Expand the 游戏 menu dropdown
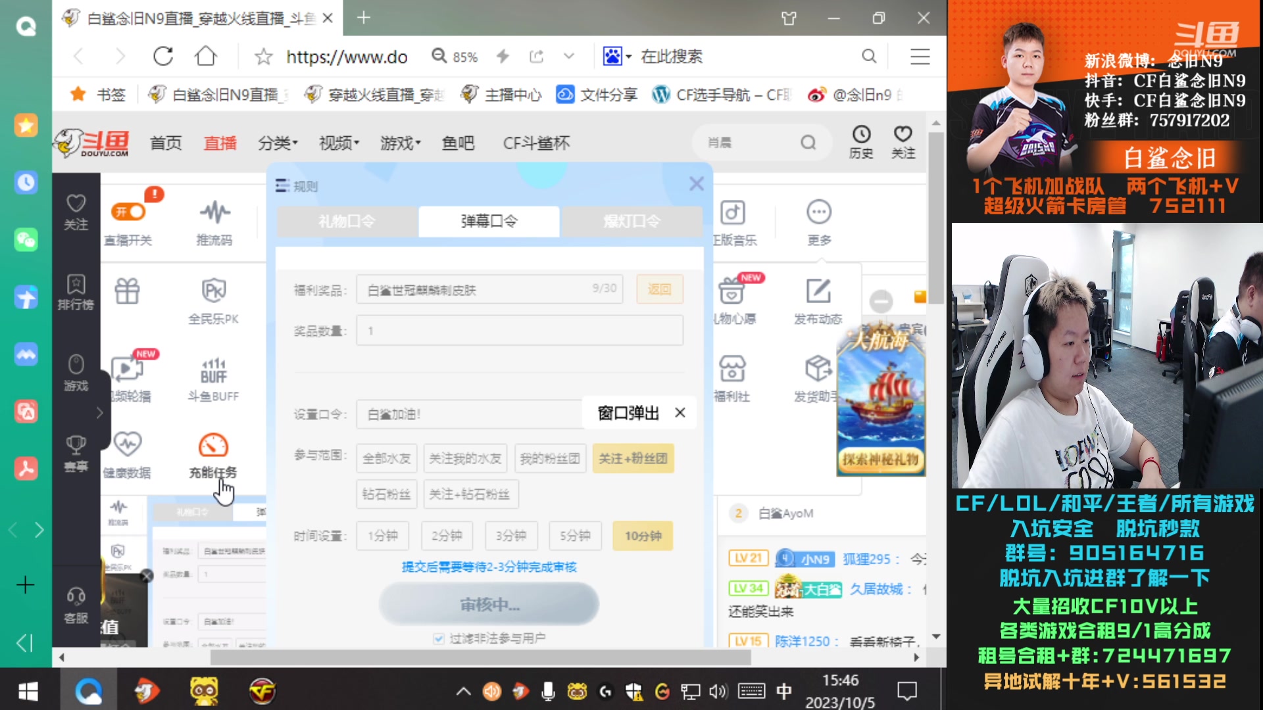 400,143
